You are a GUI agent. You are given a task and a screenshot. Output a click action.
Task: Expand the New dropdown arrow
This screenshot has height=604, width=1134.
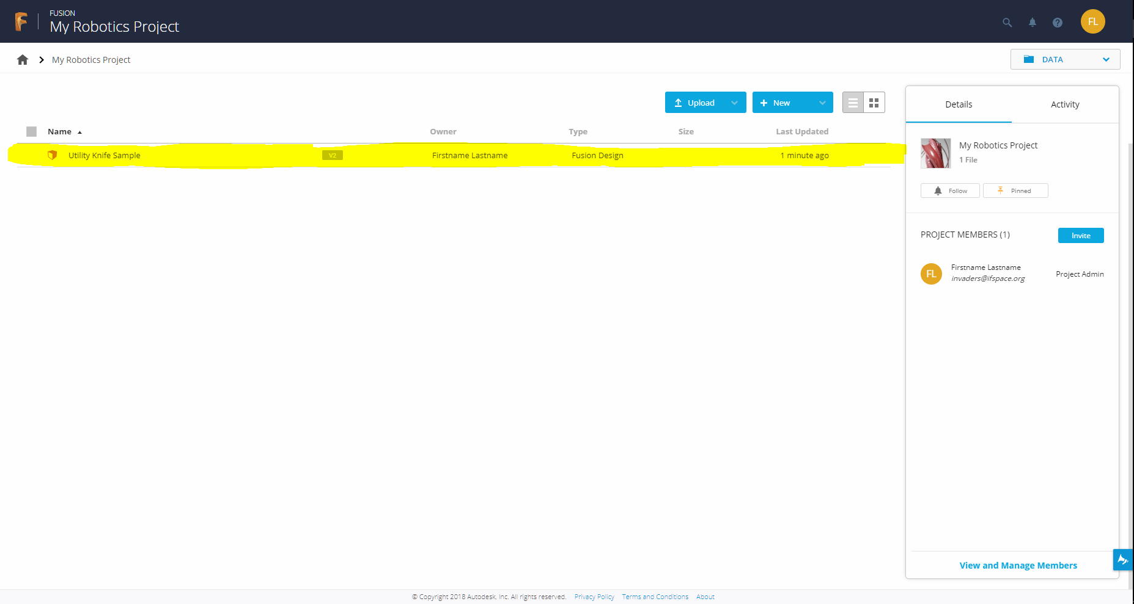tap(822, 103)
